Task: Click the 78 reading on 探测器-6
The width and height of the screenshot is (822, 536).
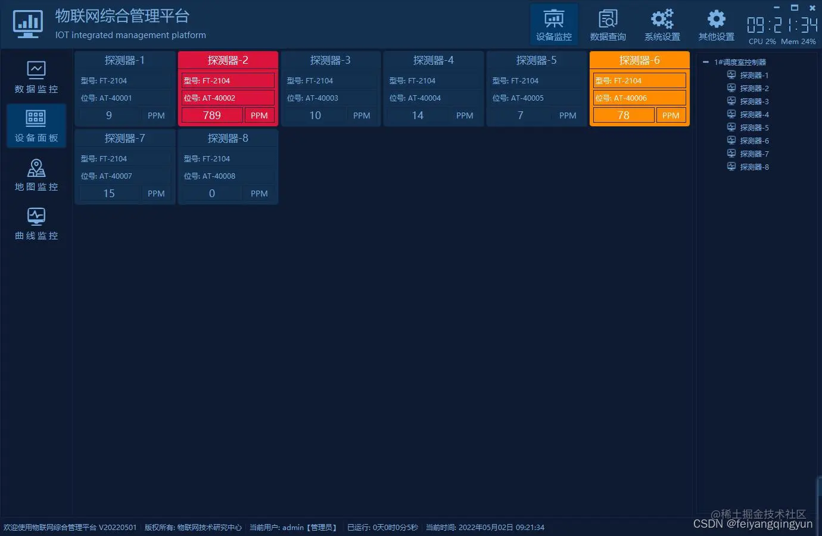Action: click(x=624, y=115)
